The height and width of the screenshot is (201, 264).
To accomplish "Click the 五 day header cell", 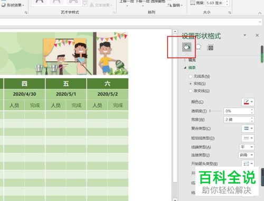I will point(66,84).
